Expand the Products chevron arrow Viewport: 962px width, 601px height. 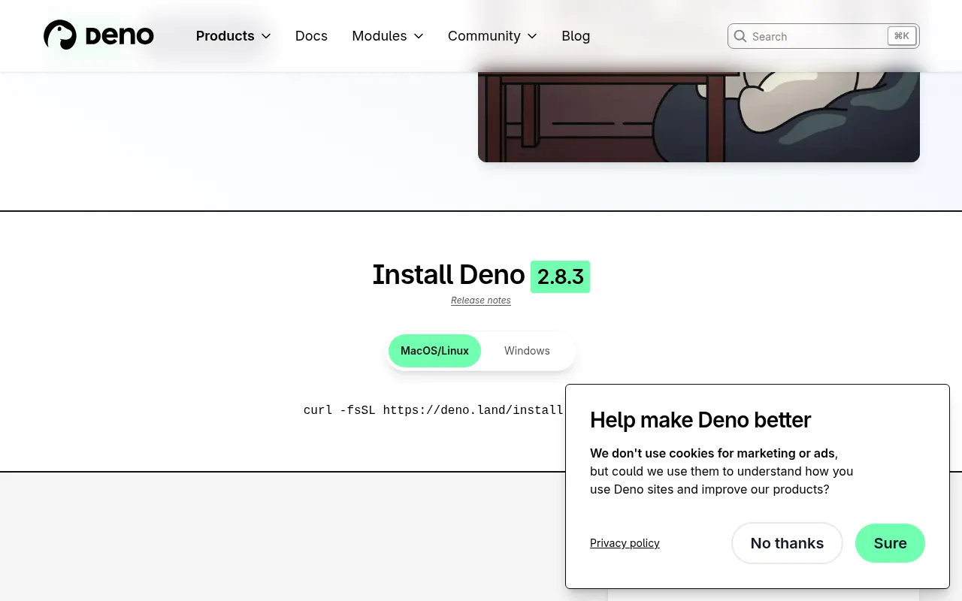click(265, 36)
